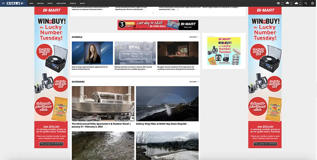Viewport: 317px width, 160px height.
Task: Select the third carousel pagination dot
Action: point(160,13)
